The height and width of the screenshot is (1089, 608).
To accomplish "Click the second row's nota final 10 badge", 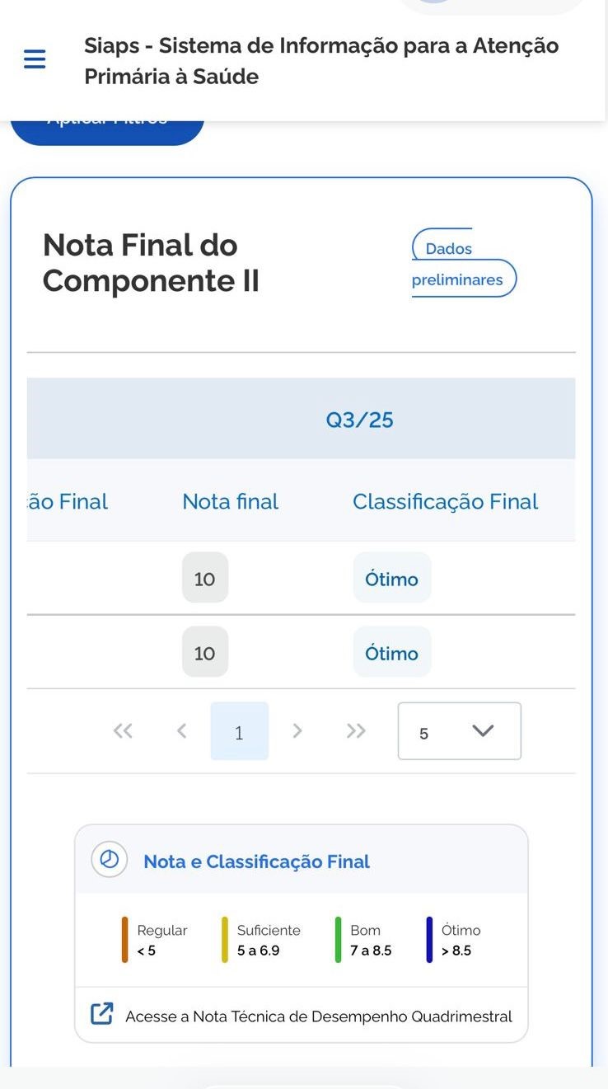I will point(204,653).
